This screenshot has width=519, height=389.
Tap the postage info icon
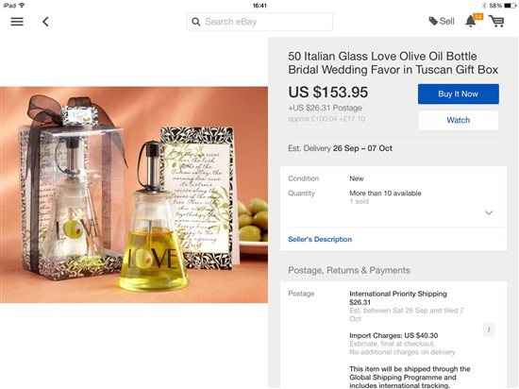point(489,330)
